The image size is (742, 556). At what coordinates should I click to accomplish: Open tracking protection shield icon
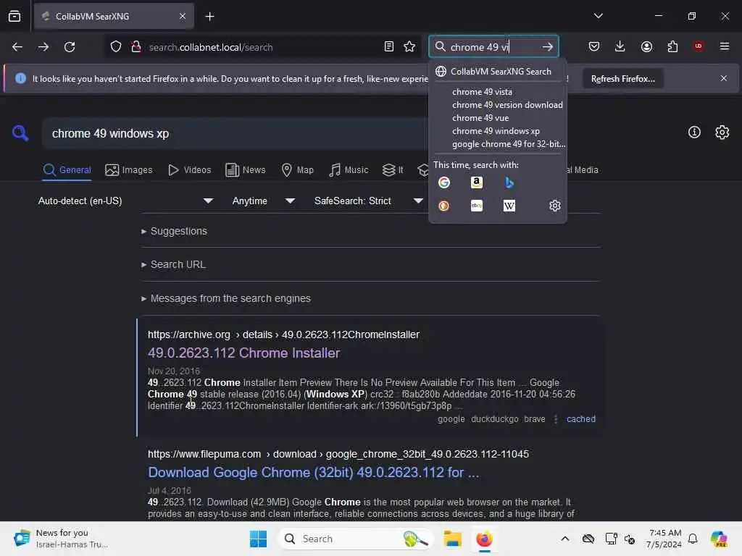tap(116, 47)
